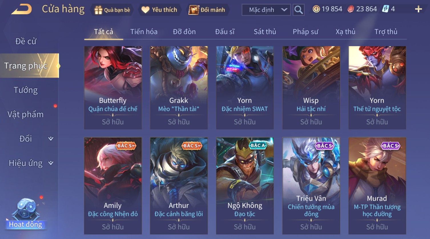Screen dimensions: 430x239
Task: Switch to the Sát thủ tab
Action: click(265, 32)
